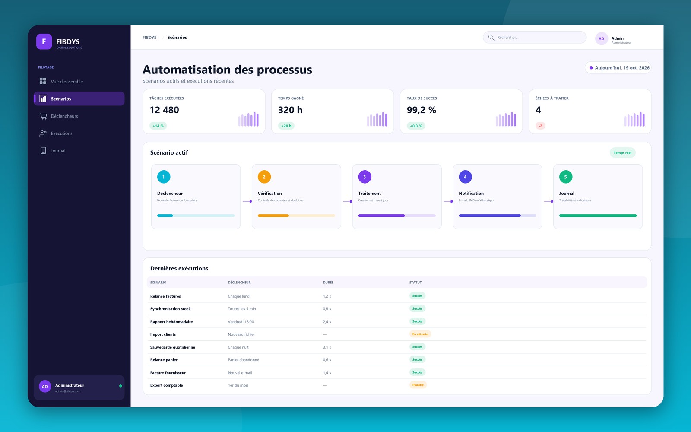691x432 pixels.
Task: Click the +14 % badge
Action: pyautogui.click(x=158, y=126)
